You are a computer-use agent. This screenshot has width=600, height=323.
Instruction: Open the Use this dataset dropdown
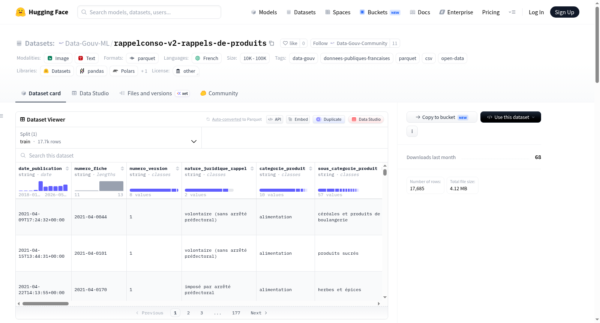pyautogui.click(x=511, y=117)
